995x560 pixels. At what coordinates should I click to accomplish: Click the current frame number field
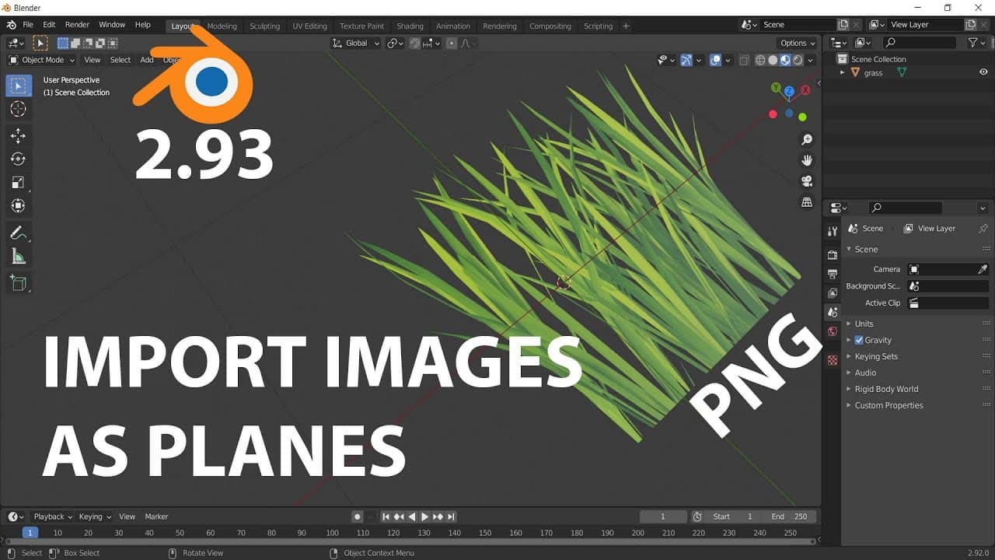(663, 516)
